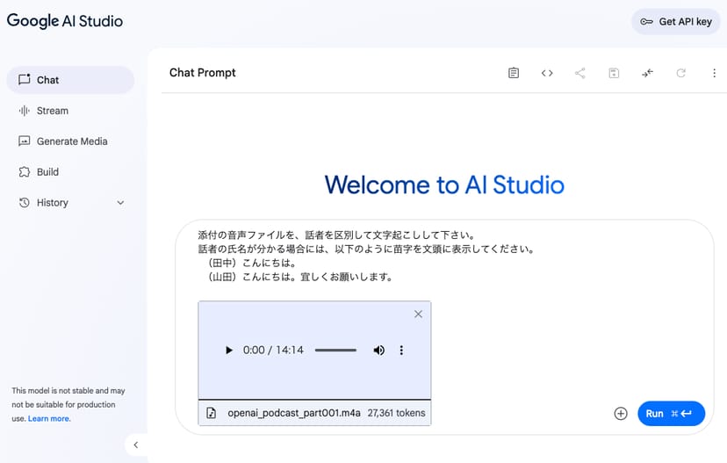727x463 pixels.
Task: Click the Get code brackets icon
Action: [x=547, y=73]
